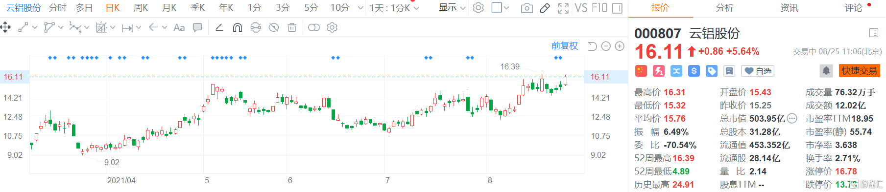Click the 快捷交易 button
Screen dimensions: 886x192
pos(860,71)
